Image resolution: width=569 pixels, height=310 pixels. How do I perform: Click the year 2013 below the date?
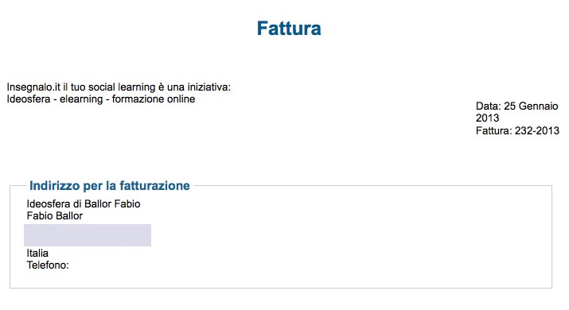pos(487,118)
